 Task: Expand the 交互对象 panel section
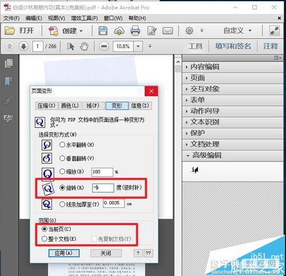pyautogui.click(x=232, y=89)
